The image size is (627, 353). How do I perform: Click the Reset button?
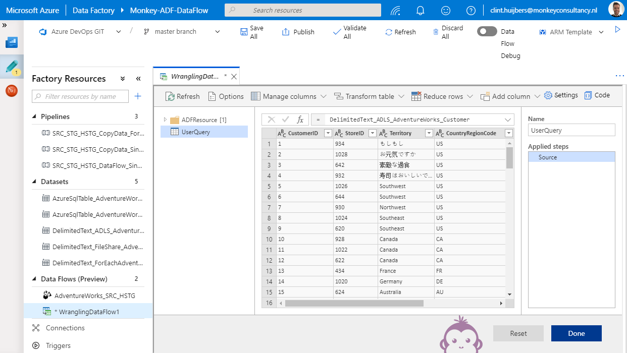point(518,333)
